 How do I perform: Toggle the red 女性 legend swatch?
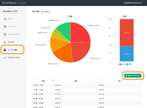pos(120,64)
